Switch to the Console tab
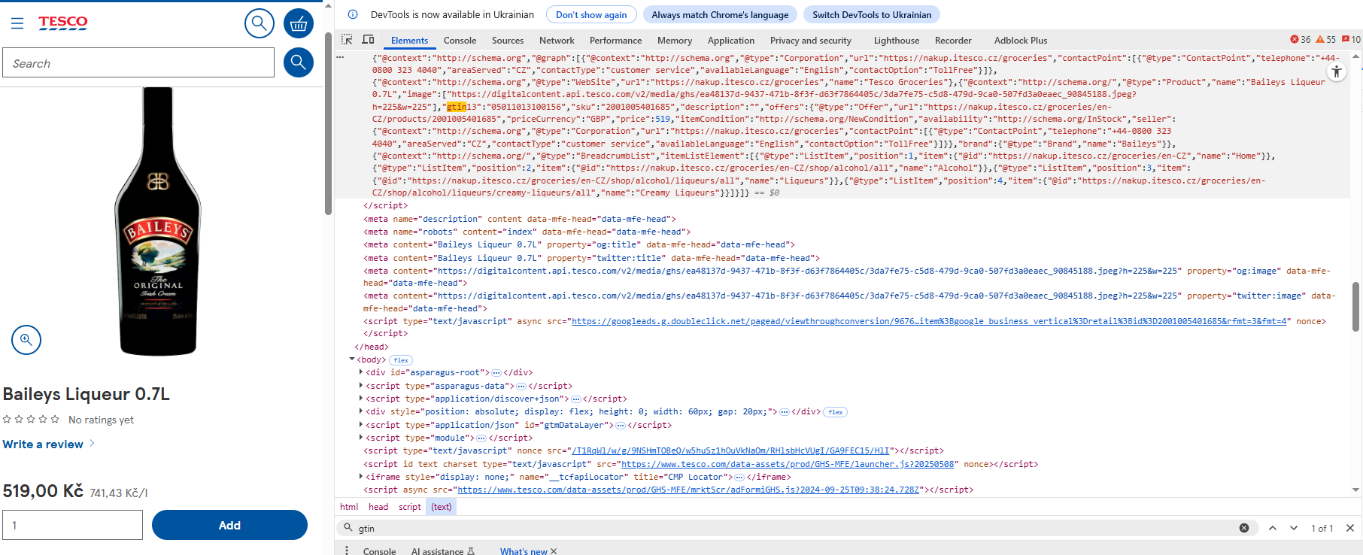1363x555 pixels. pos(460,41)
